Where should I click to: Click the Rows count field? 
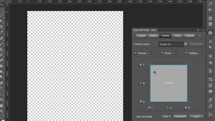(175, 53)
